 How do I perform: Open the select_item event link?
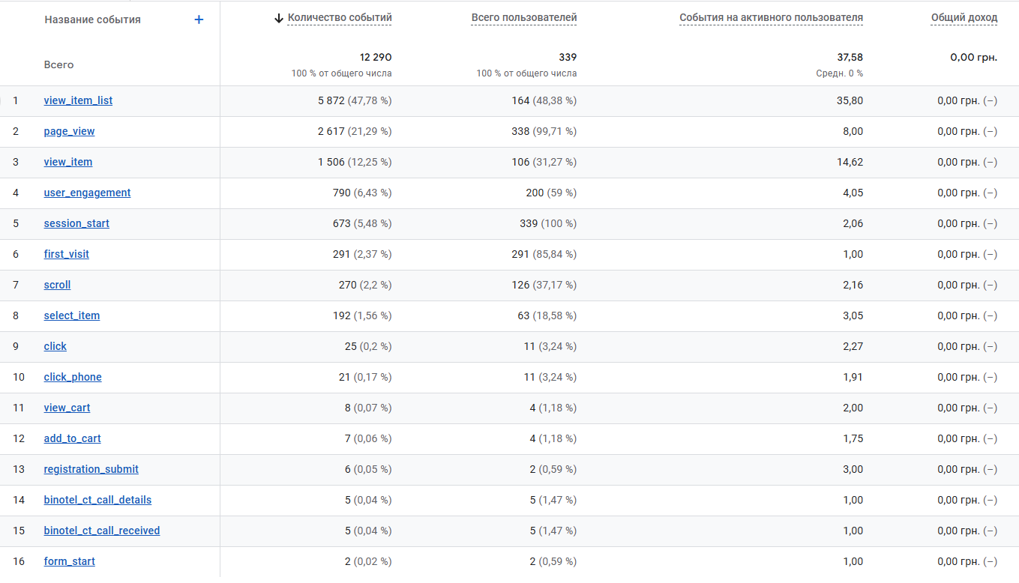click(71, 315)
